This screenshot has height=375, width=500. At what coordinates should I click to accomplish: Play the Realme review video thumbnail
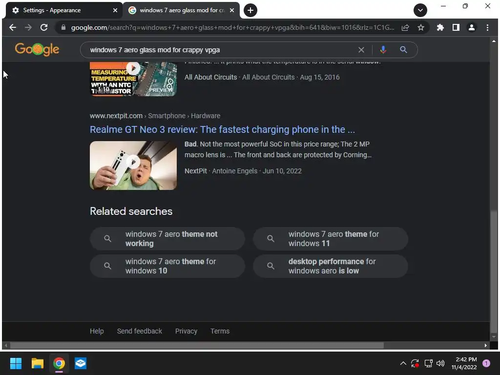(133, 166)
